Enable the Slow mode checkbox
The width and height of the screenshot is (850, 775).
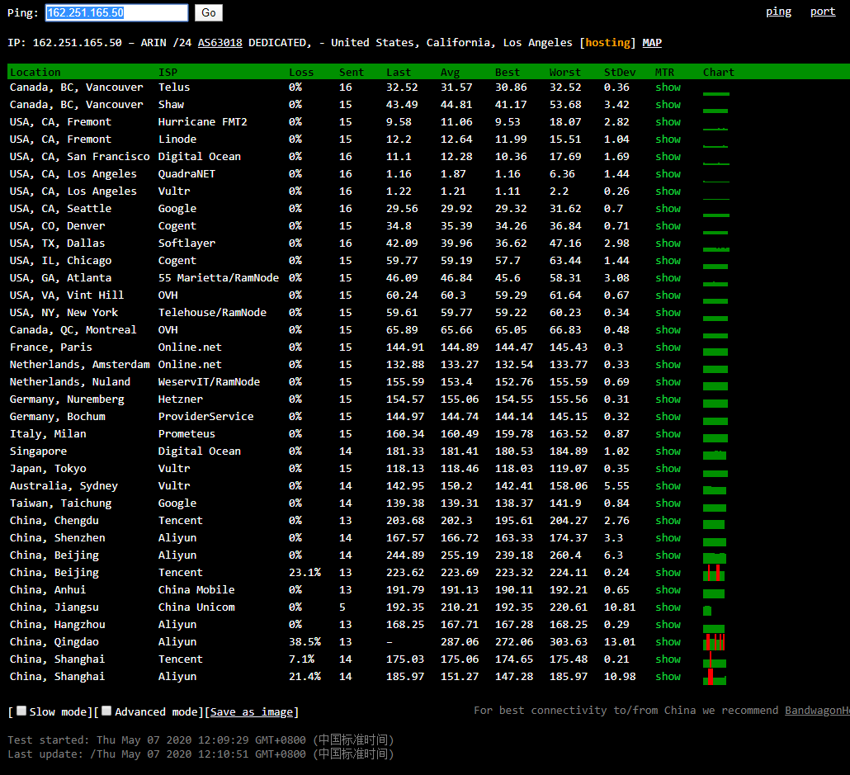(22, 711)
